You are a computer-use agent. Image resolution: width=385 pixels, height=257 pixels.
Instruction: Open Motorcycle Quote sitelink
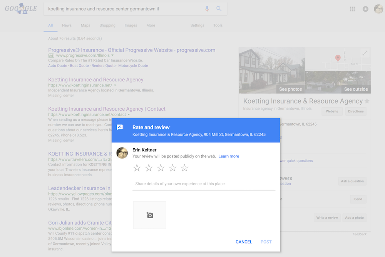[133, 66]
